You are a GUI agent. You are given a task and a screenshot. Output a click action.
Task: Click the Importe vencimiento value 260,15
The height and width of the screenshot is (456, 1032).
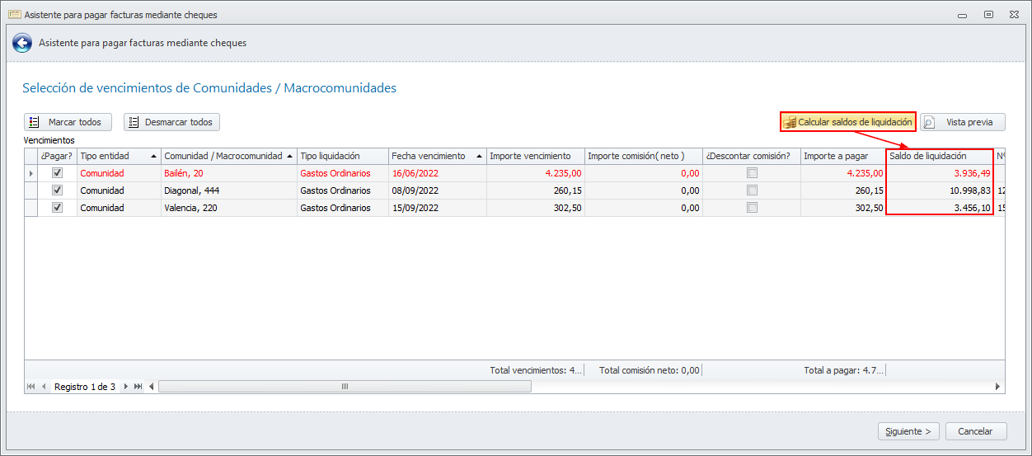[568, 190]
